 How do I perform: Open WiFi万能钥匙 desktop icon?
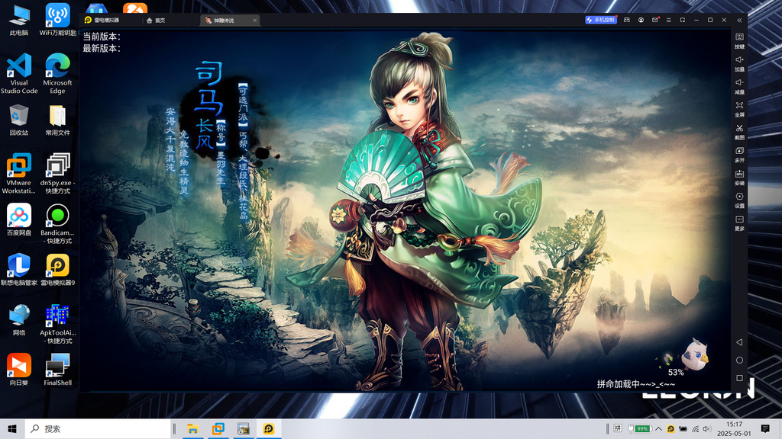(x=57, y=21)
